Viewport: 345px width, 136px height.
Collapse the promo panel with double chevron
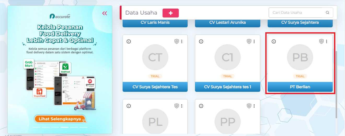coord(105,14)
